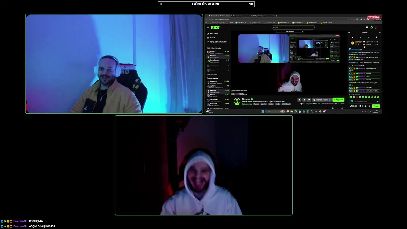Viewport: 407px width, 229px height.
Task: Click the Abone Ol green button
Action: 338,100
